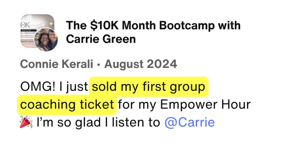Click 'Carrie Green' in the group title
This screenshot has height=143, width=286.
(x=101, y=39)
